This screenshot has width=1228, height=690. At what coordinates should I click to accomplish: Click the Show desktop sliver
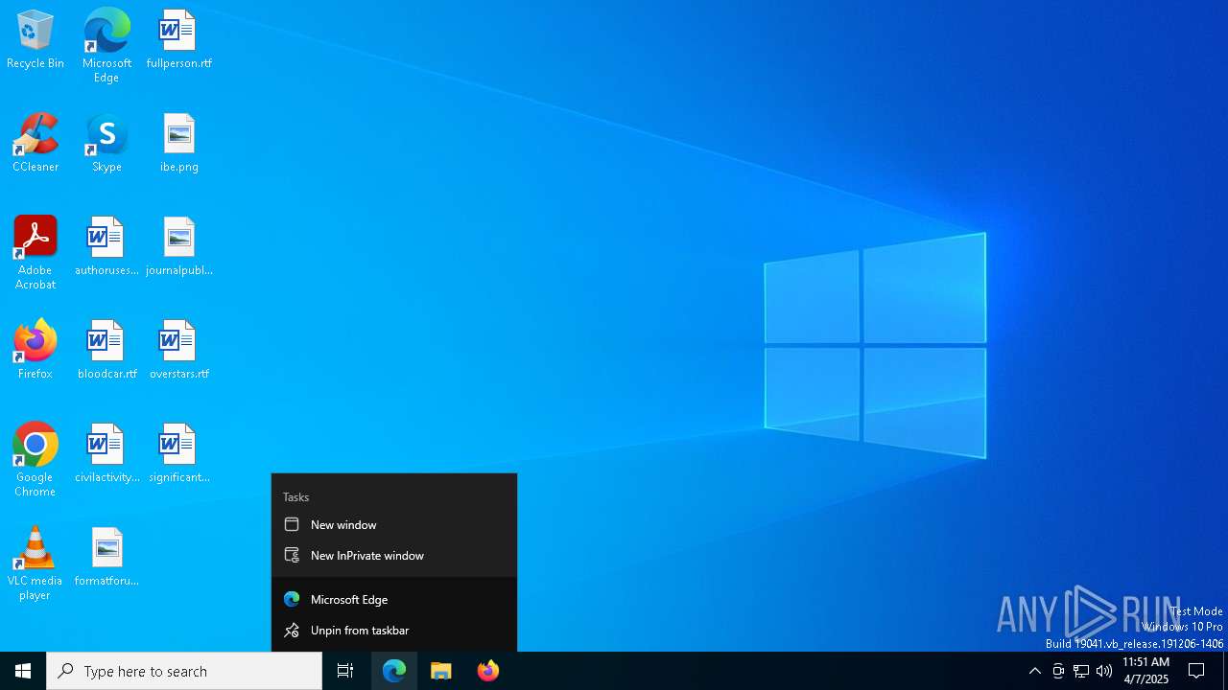(1225, 671)
